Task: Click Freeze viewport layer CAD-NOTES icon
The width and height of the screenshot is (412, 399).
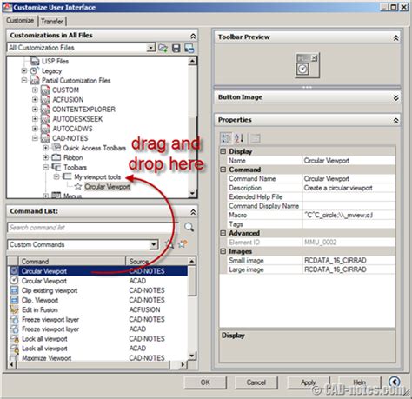Action: tap(14, 319)
